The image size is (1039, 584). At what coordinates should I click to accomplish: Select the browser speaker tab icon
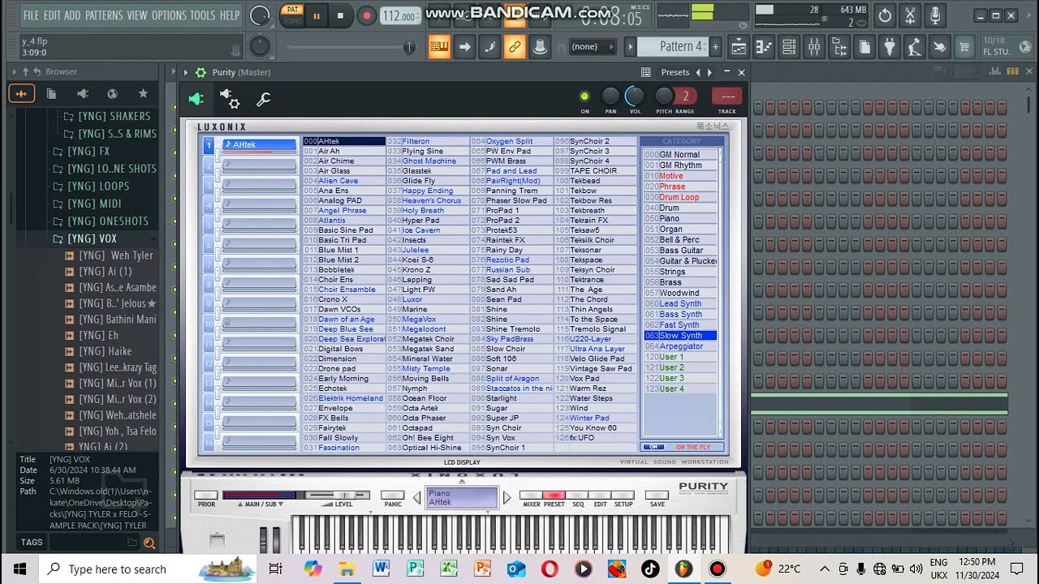click(x=82, y=93)
